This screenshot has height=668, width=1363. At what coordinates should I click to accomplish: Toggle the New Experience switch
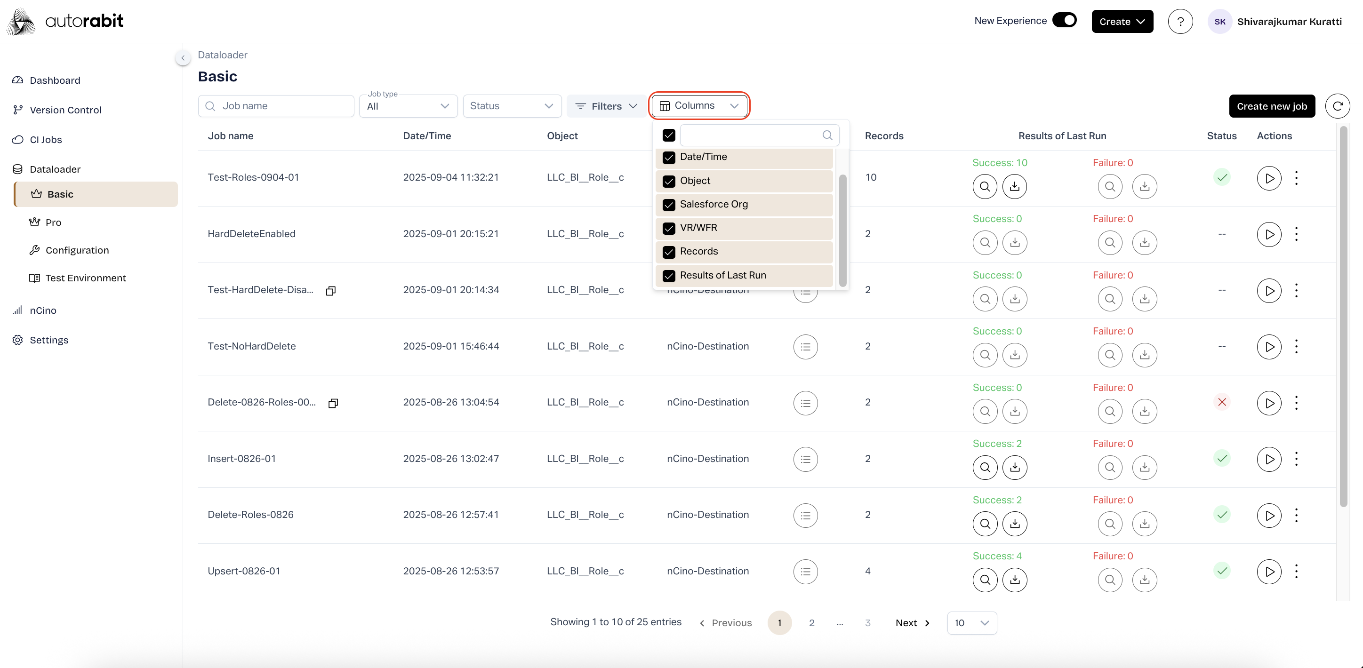(x=1064, y=20)
